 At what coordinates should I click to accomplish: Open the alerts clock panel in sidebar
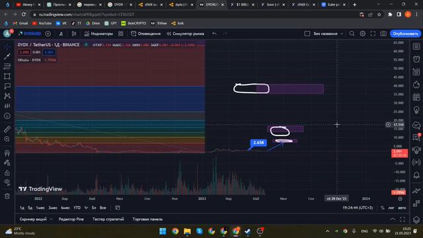tap(416, 59)
